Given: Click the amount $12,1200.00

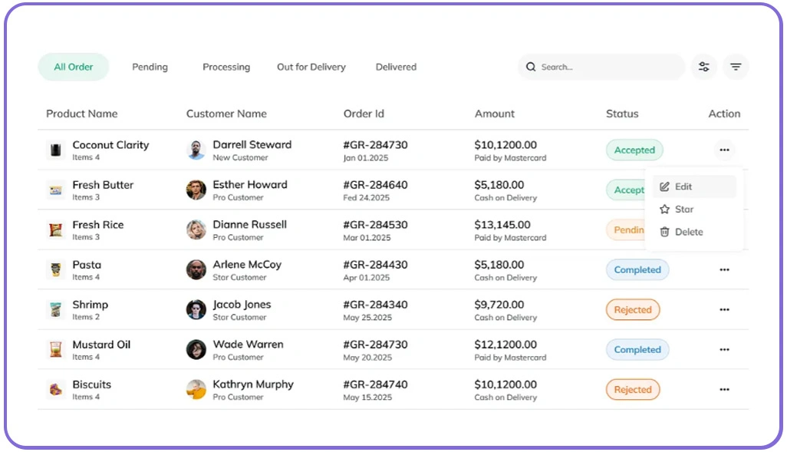Looking at the screenshot, I should pos(505,345).
